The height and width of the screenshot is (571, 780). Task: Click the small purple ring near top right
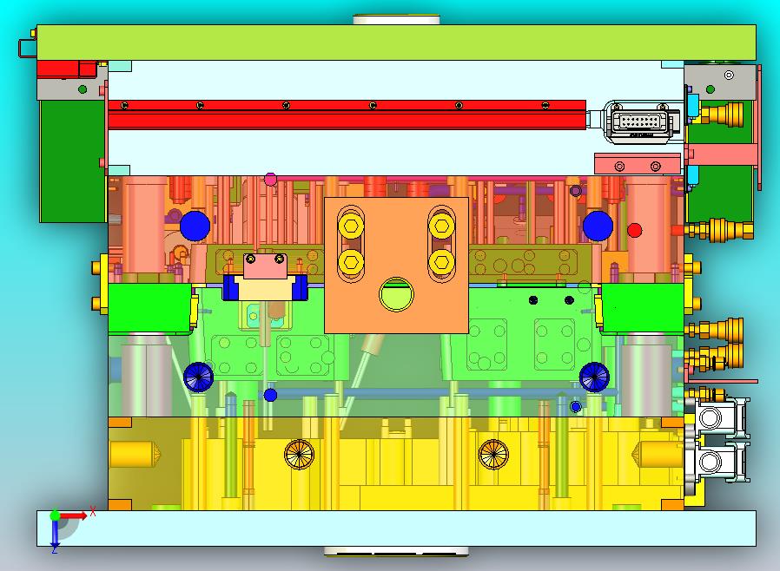(576, 191)
